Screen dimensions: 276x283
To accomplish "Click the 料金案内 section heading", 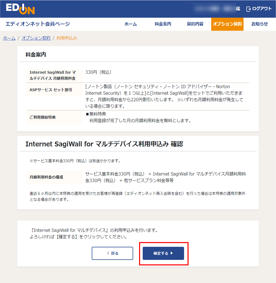I will pos(36,55).
